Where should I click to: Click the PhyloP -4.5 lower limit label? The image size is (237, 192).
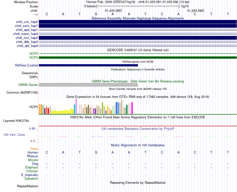click(34, 141)
